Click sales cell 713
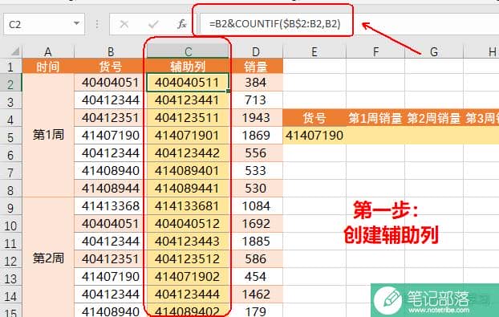 coord(256,100)
